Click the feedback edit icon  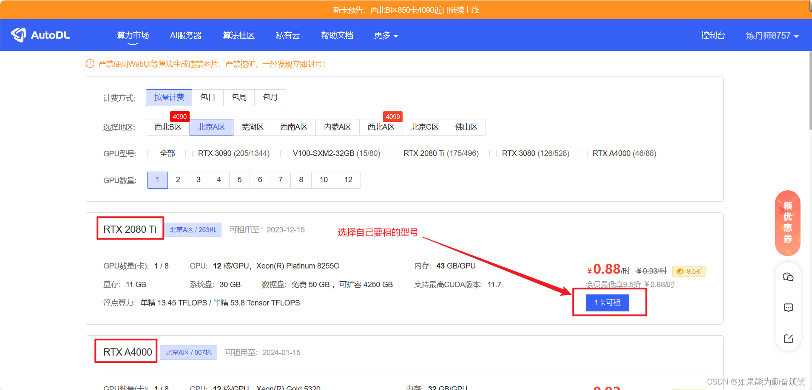[x=788, y=339]
